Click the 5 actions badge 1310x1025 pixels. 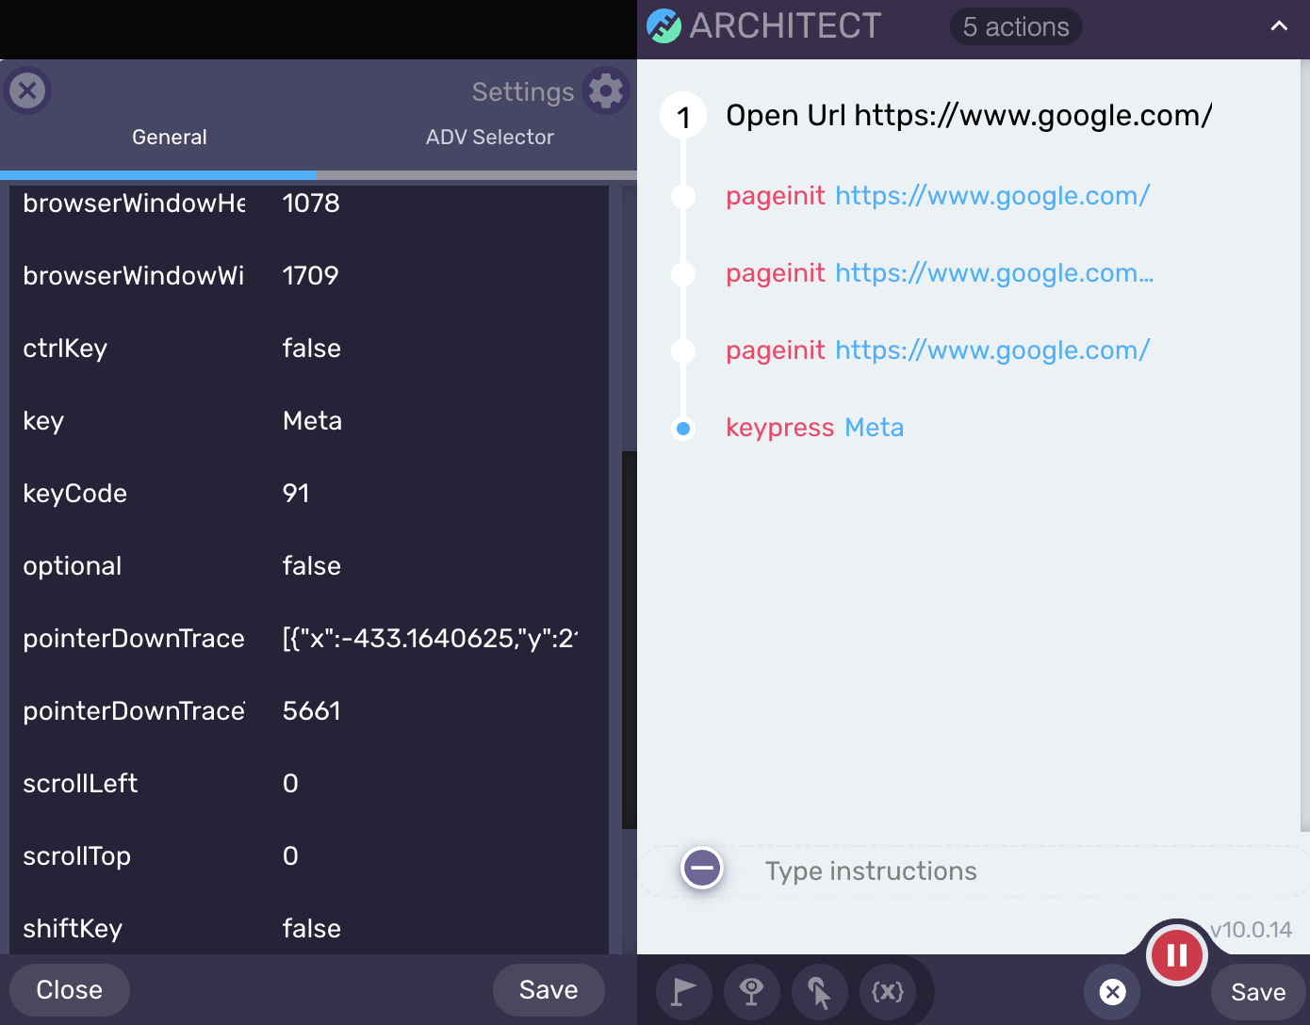[x=1016, y=26]
